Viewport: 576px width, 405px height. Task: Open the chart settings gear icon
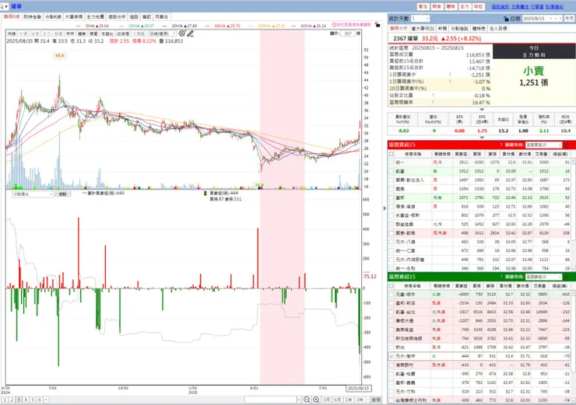182,33
